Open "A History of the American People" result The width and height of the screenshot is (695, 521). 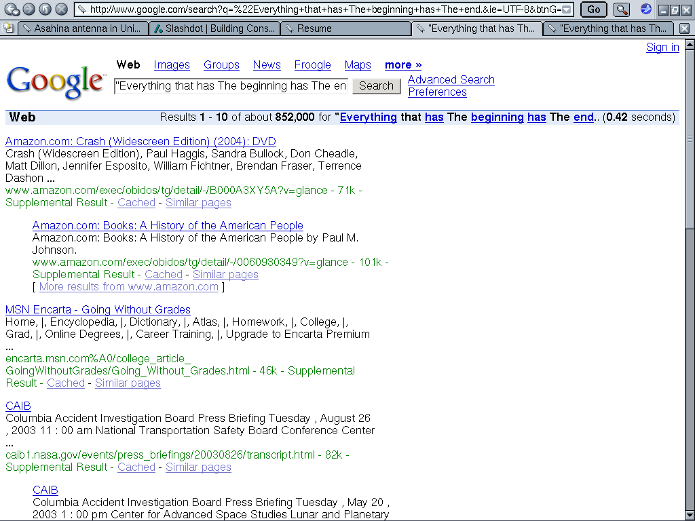(x=168, y=225)
